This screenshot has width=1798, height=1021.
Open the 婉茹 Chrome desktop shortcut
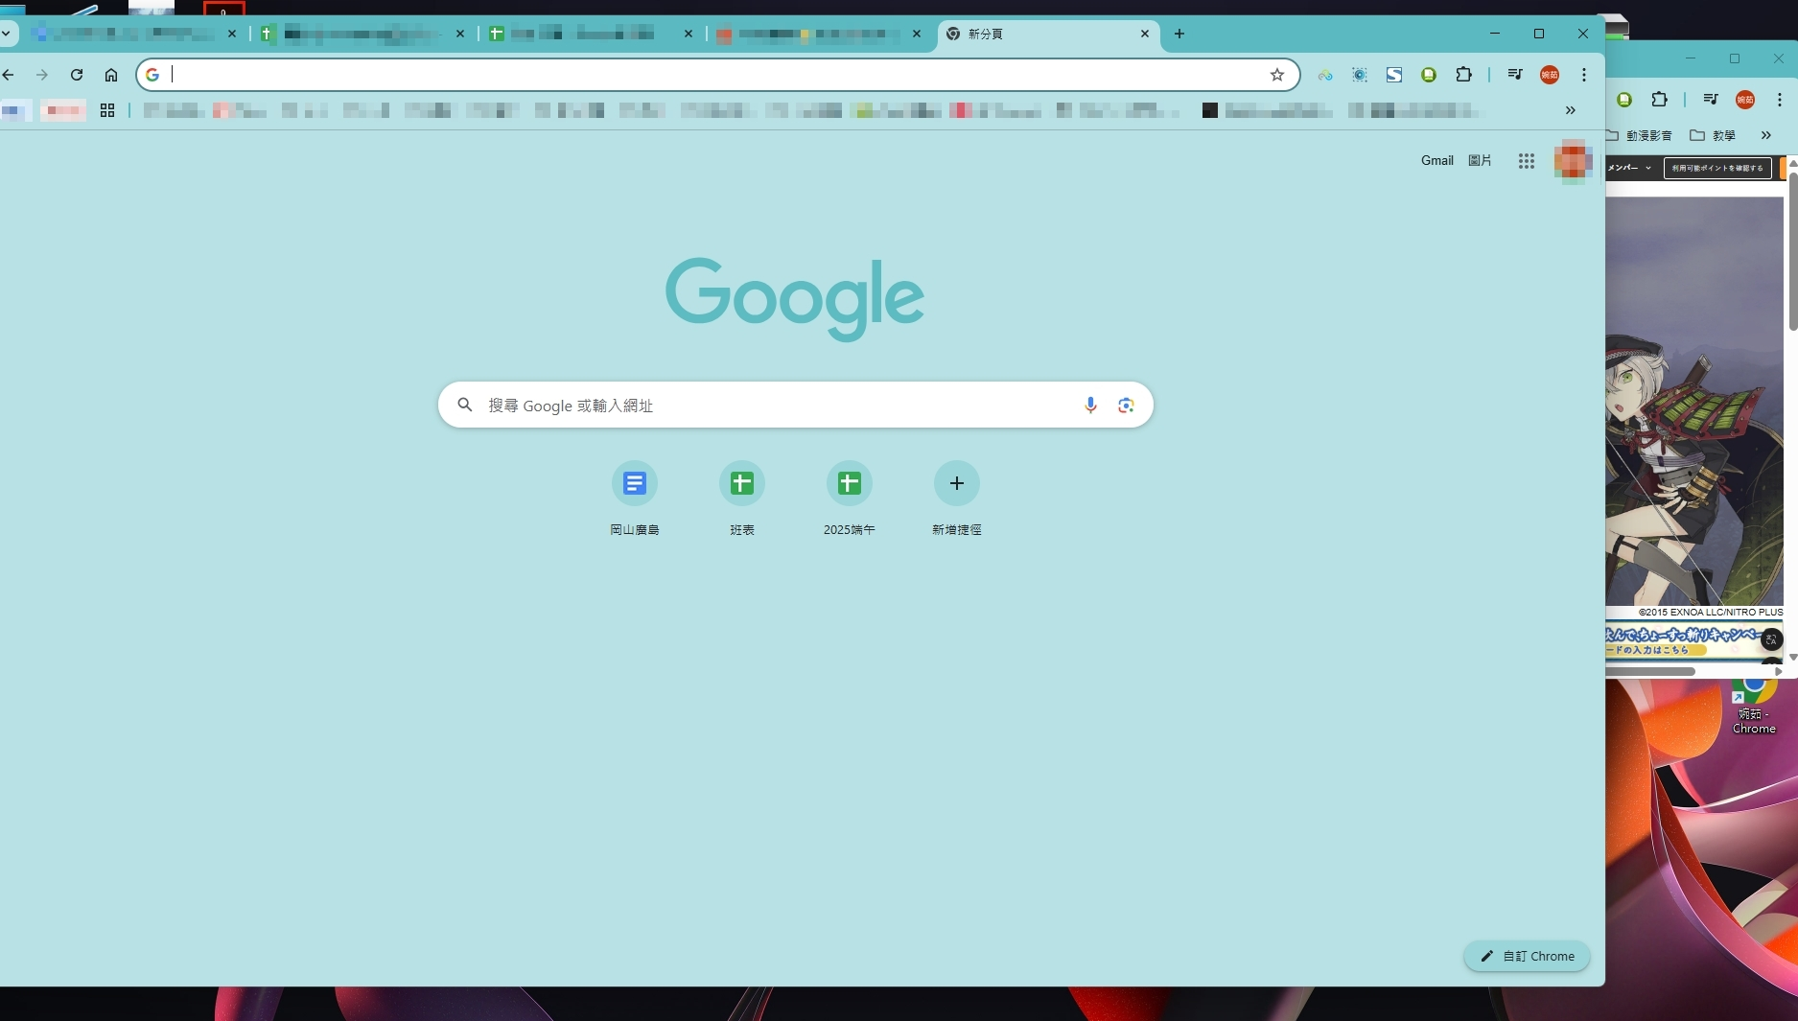(x=1754, y=707)
